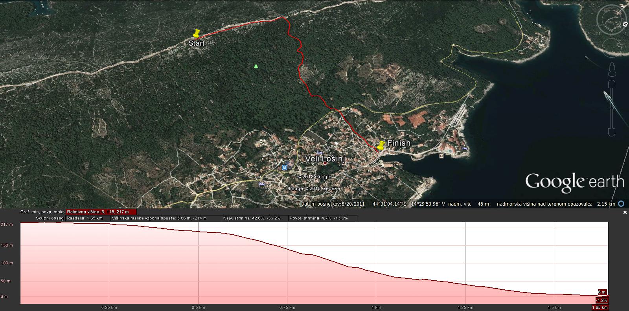
Task: Click the Start yellow pushpin
Action: point(196,33)
